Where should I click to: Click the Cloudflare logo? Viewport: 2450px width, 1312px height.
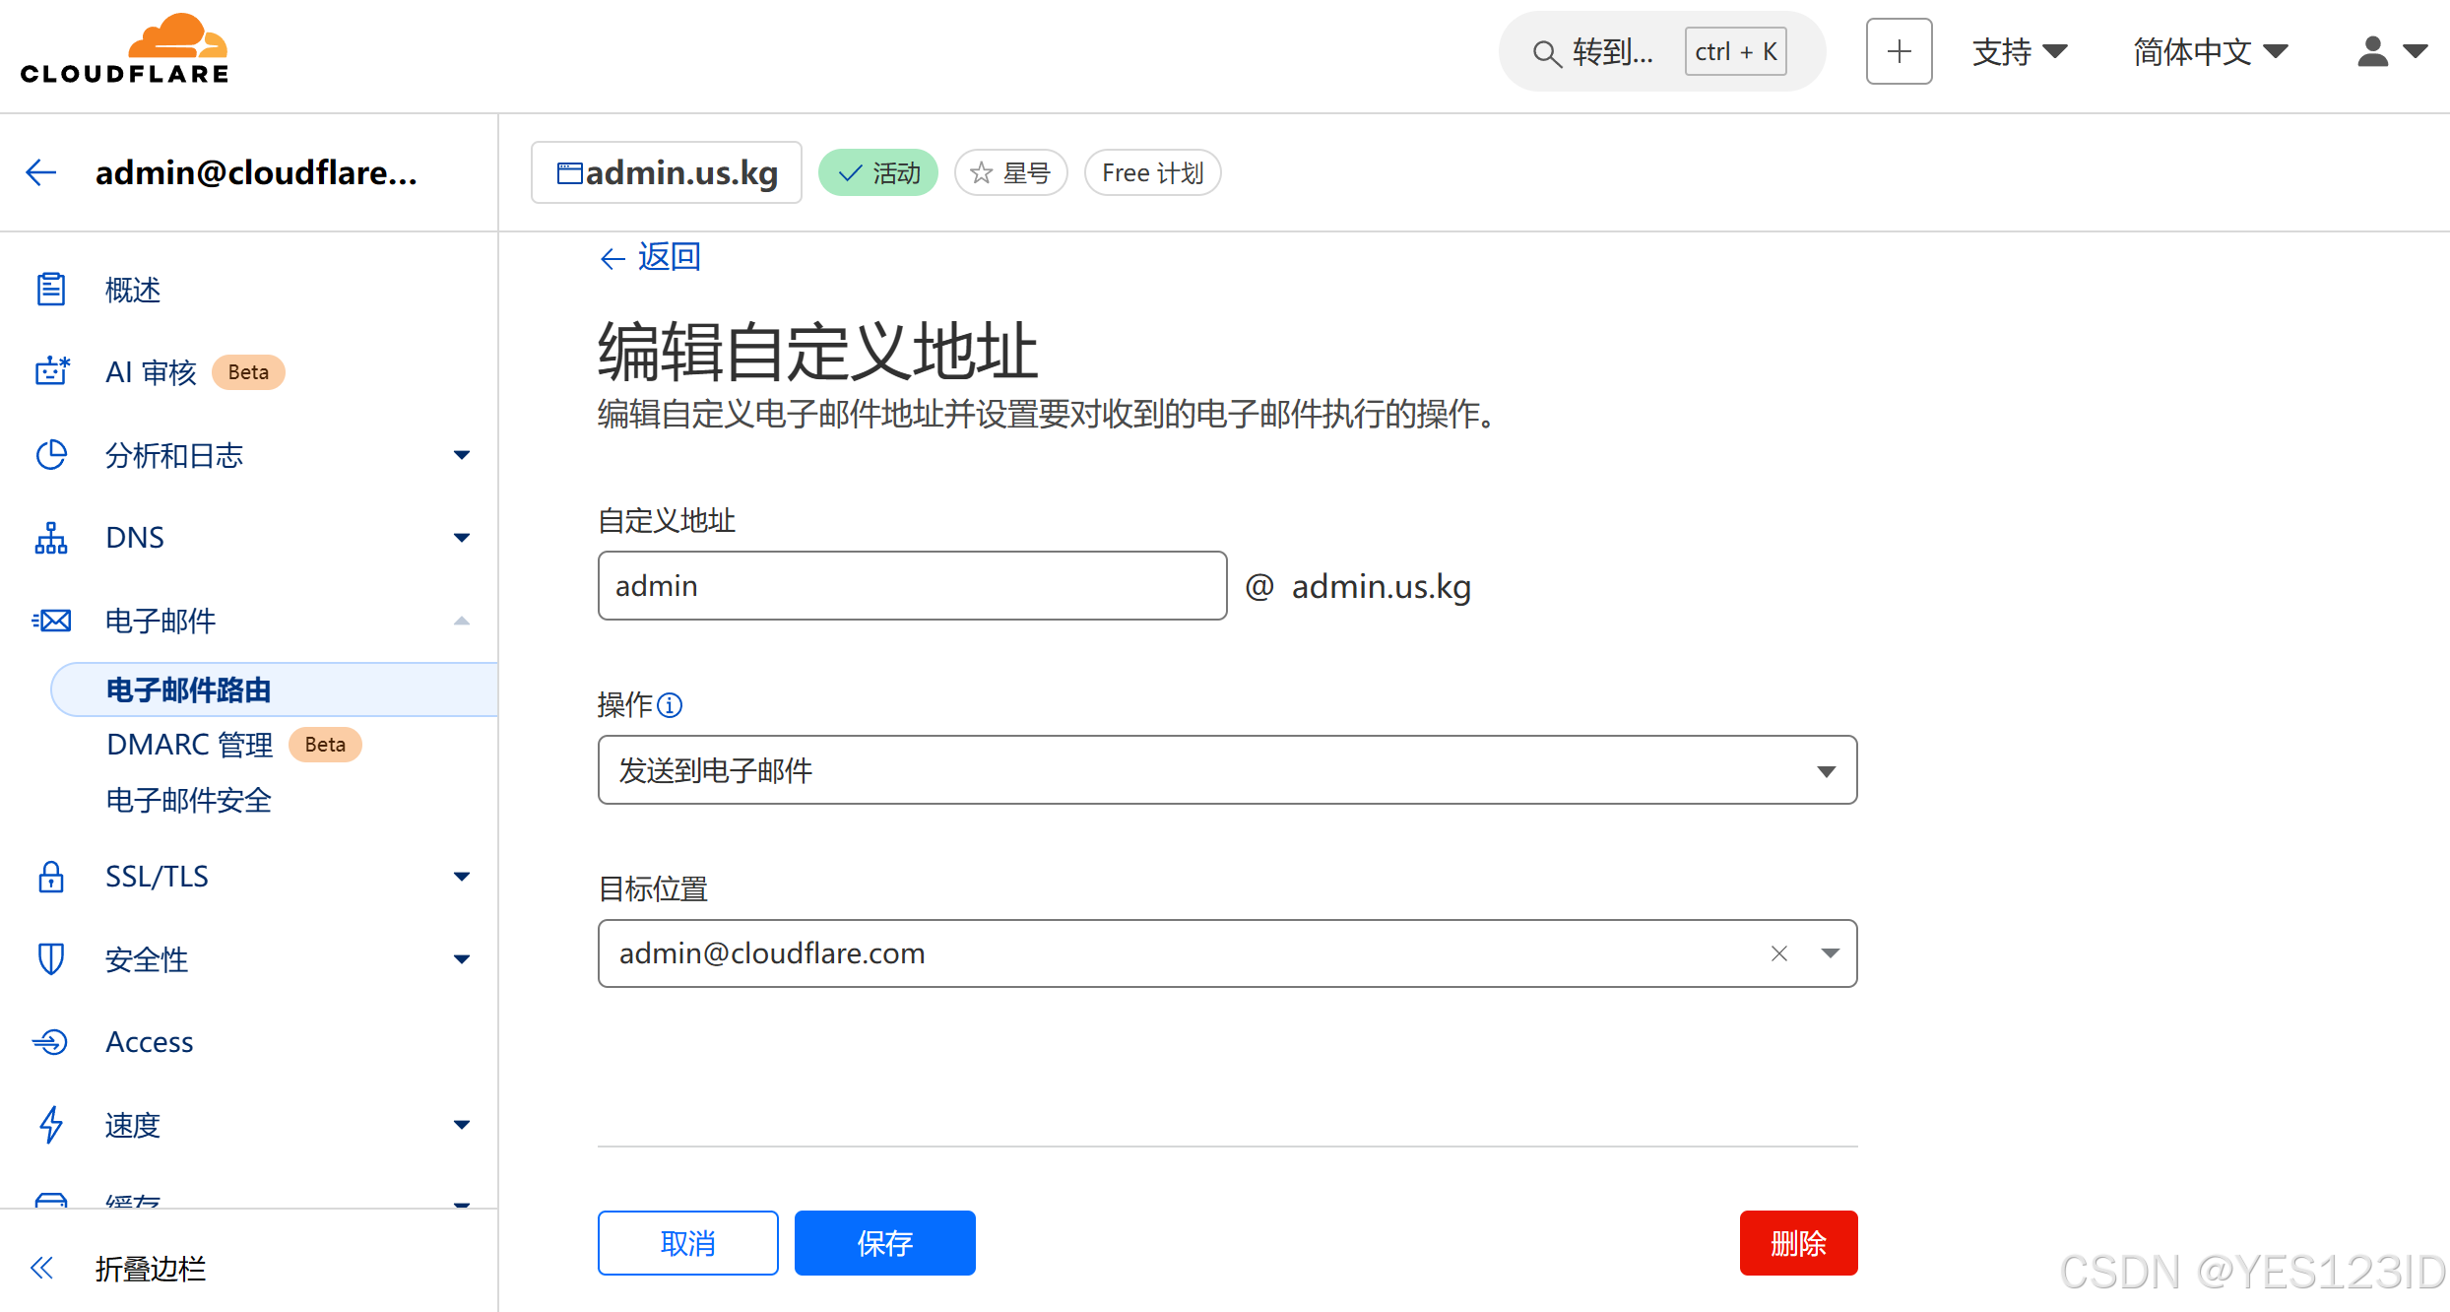(125, 49)
